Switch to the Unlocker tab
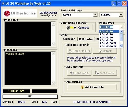The image size is (128, 107). pos(69,39)
